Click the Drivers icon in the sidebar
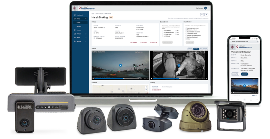The image size is (270, 139). pyautogui.click(x=75, y=30)
